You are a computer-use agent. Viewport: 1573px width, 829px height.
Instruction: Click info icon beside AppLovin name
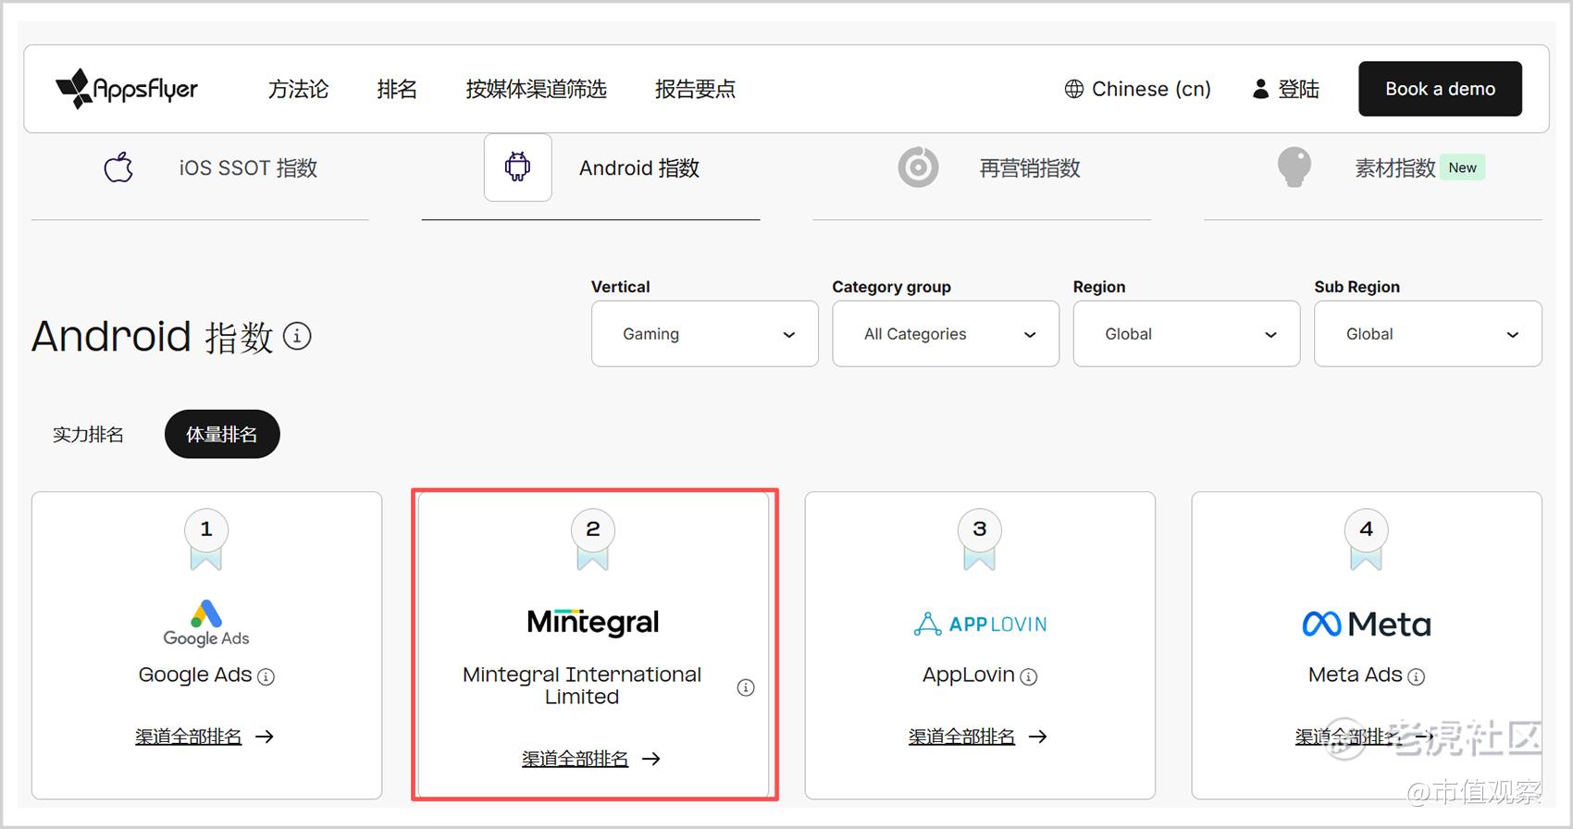click(1029, 676)
